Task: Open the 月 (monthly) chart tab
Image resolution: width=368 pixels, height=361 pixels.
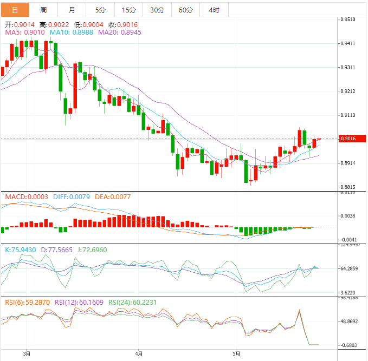Action: point(72,10)
